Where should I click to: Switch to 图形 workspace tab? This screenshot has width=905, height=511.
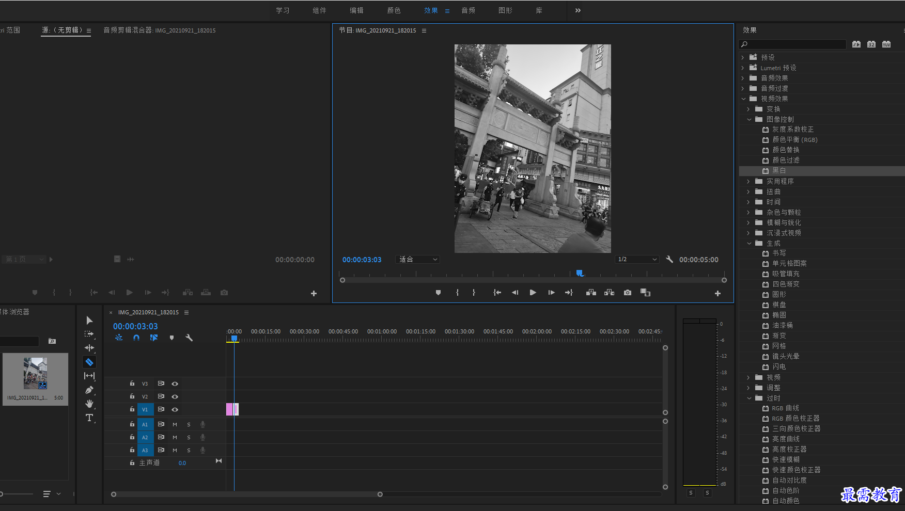pyautogui.click(x=505, y=10)
